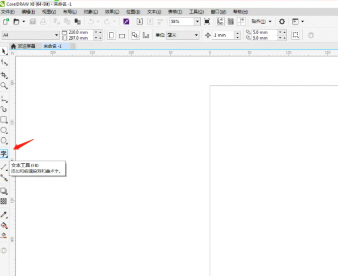This screenshot has height=276, width=338.
Task: Choose the Ellipse tool
Action: [x=4, y=130]
